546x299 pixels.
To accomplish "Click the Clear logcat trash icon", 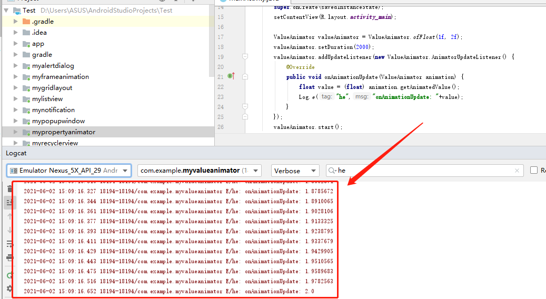I will point(9,189).
